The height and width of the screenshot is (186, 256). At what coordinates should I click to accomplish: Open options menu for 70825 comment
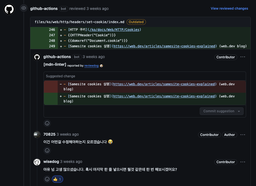point(242,135)
